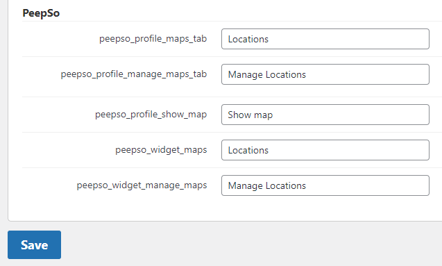Click 'Locations' text in peepso_widget_maps field
Viewport: 442px width, 266px height.
coord(248,150)
